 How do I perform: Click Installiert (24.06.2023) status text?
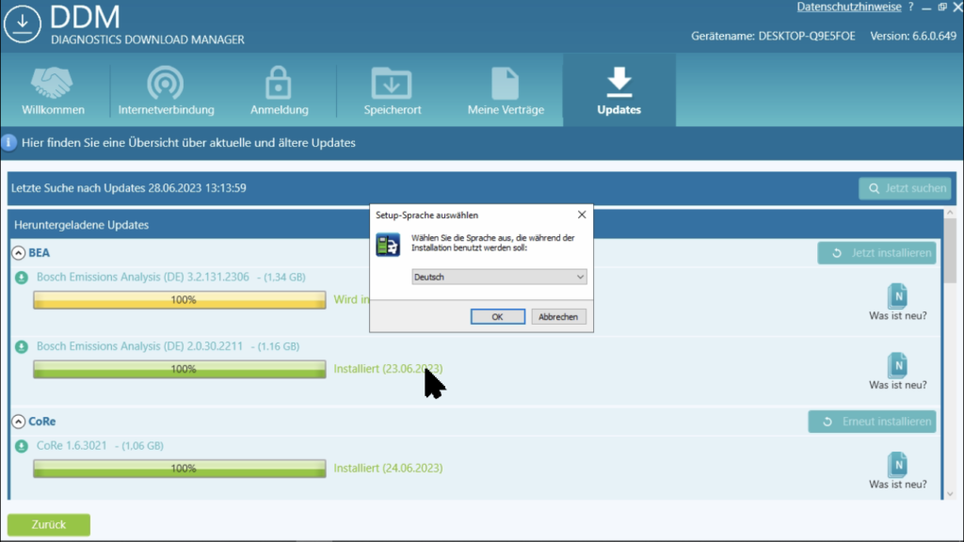click(388, 469)
